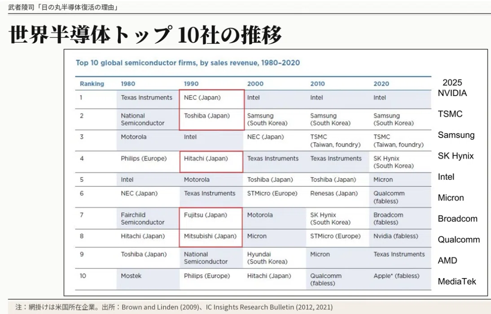This screenshot has height=314, width=491.
Task: Click 'Micron' in the 2025 list
Action: [451, 198]
